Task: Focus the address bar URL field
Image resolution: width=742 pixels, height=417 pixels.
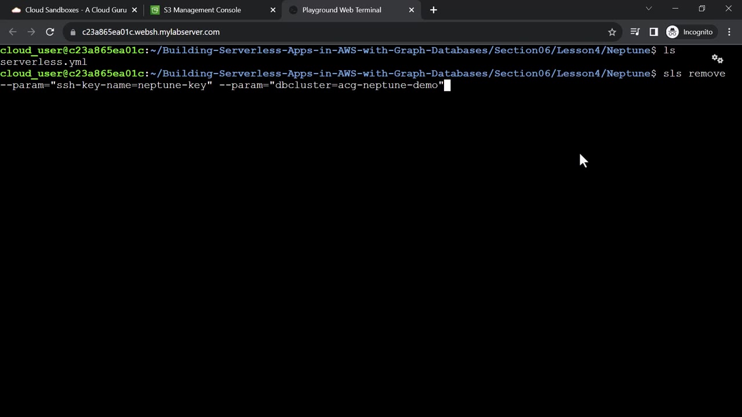Action: [342, 32]
